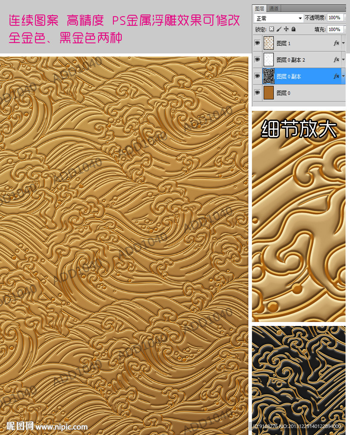Click the brown 图层 0 color thumbnail

pyautogui.click(x=269, y=93)
